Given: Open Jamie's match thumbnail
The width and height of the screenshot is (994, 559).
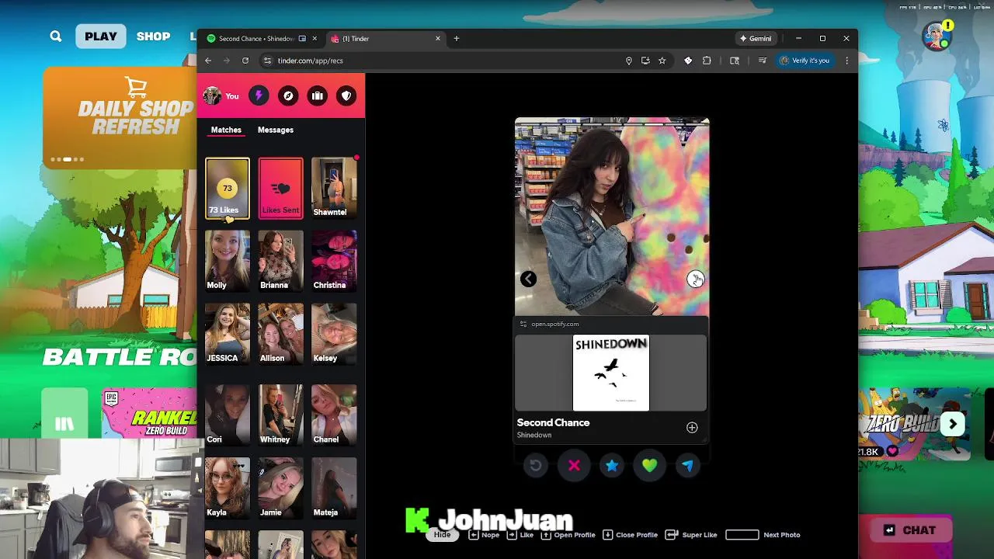Looking at the screenshot, I should click(280, 488).
